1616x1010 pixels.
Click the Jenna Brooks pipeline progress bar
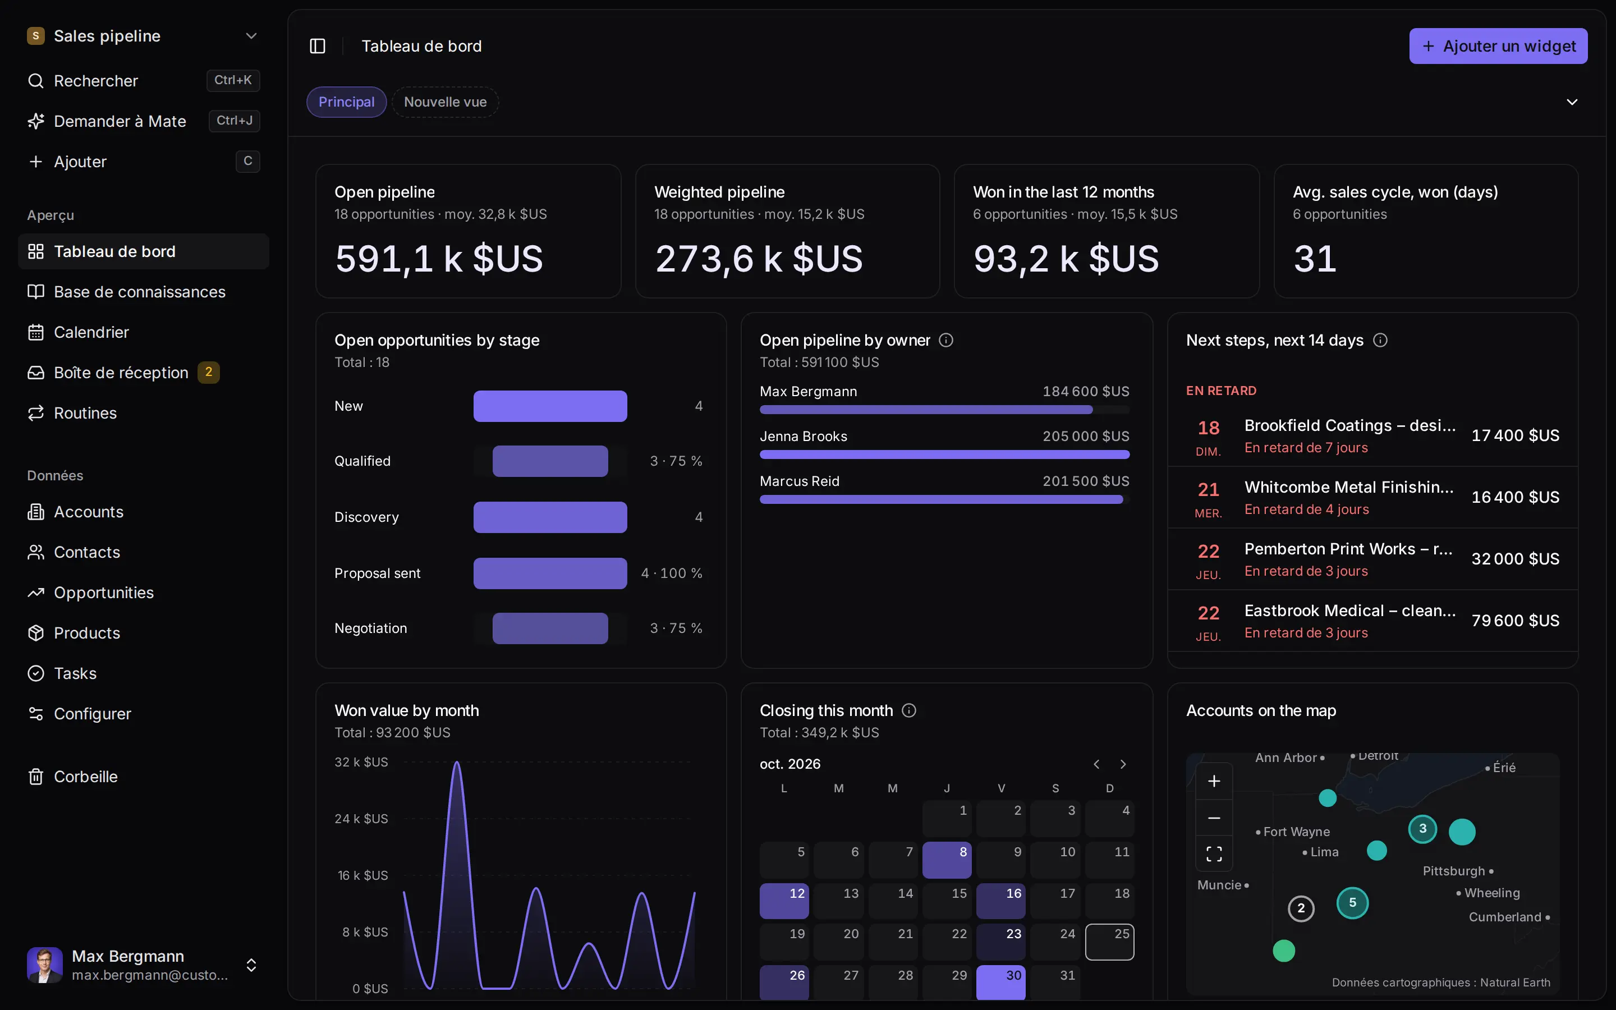click(944, 455)
